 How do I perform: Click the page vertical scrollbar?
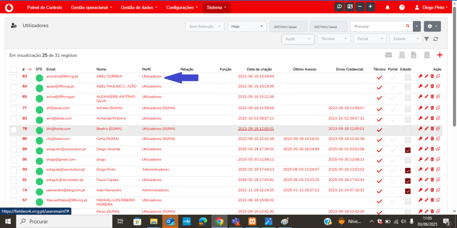[455, 67]
